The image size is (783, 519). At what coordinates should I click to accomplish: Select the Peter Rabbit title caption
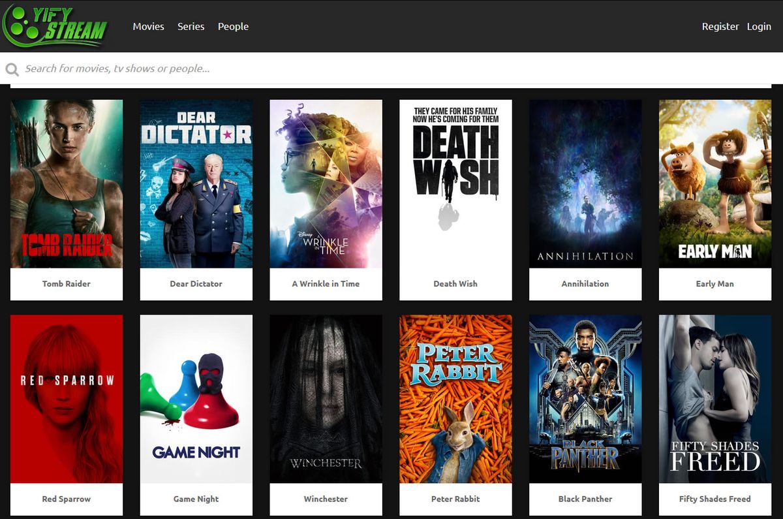click(x=455, y=499)
